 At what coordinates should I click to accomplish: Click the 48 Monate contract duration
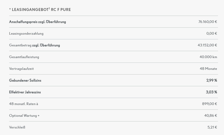pos(208,69)
